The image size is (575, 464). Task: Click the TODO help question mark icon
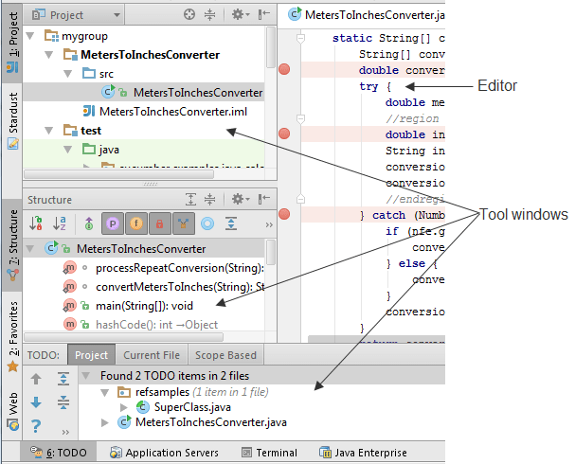click(36, 425)
